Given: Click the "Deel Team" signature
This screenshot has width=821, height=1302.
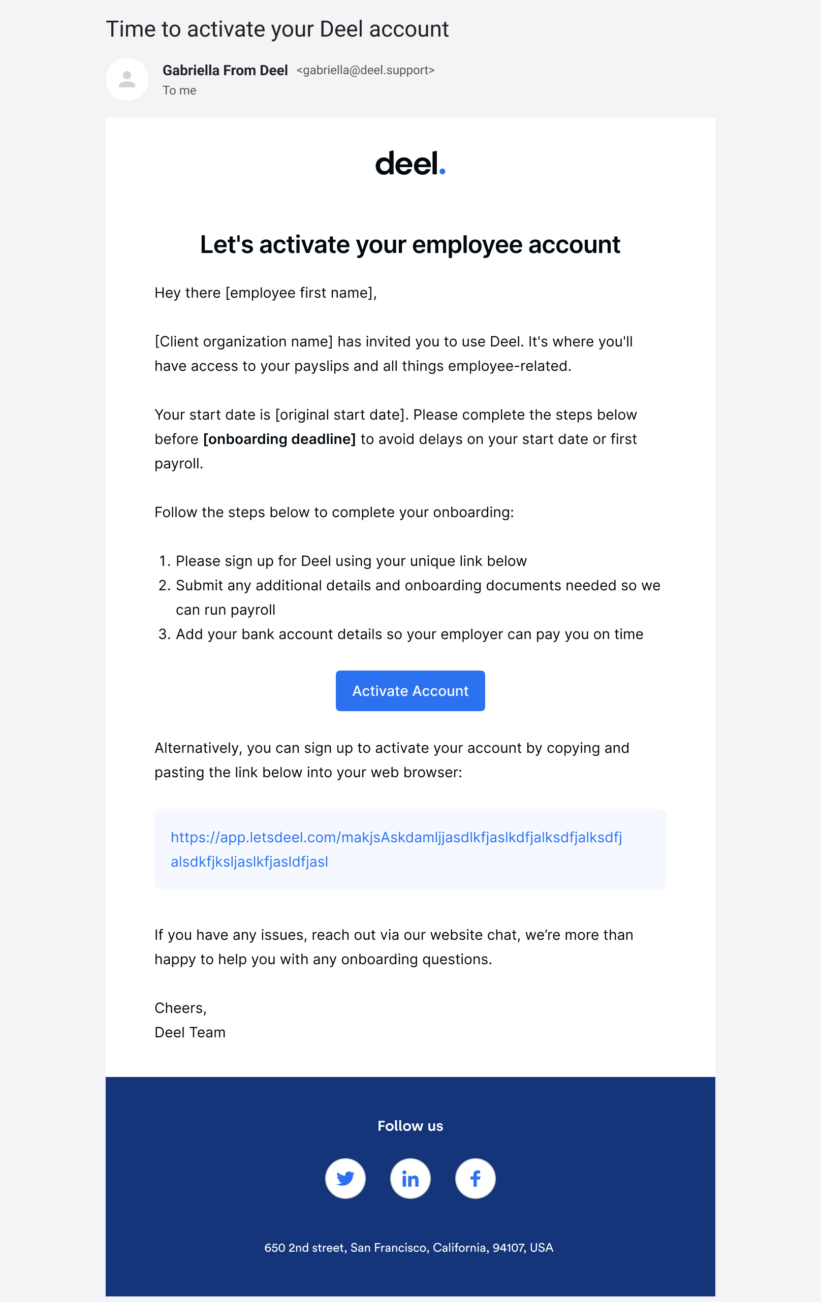Looking at the screenshot, I should click(190, 1032).
